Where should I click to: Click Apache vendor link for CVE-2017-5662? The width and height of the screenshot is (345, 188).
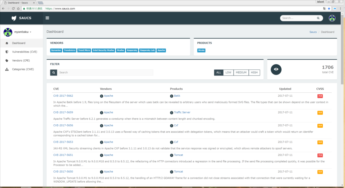pyautogui.click(x=108, y=96)
